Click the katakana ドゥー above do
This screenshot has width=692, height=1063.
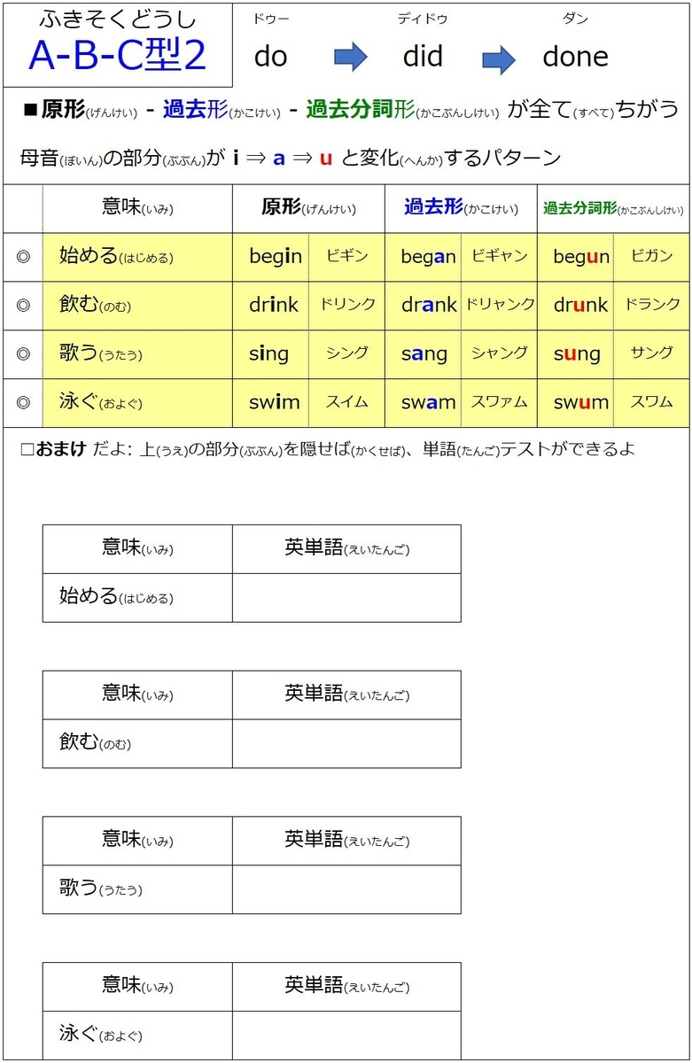tap(271, 19)
